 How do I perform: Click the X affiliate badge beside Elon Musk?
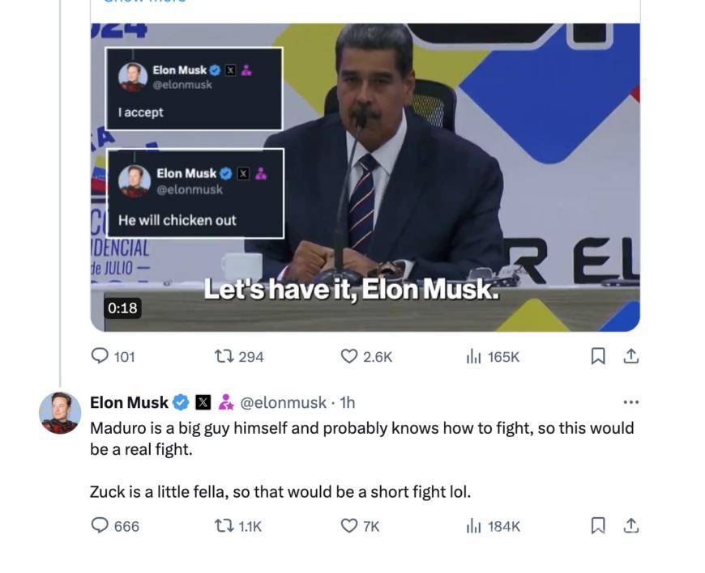pyautogui.click(x=203, y=402)
